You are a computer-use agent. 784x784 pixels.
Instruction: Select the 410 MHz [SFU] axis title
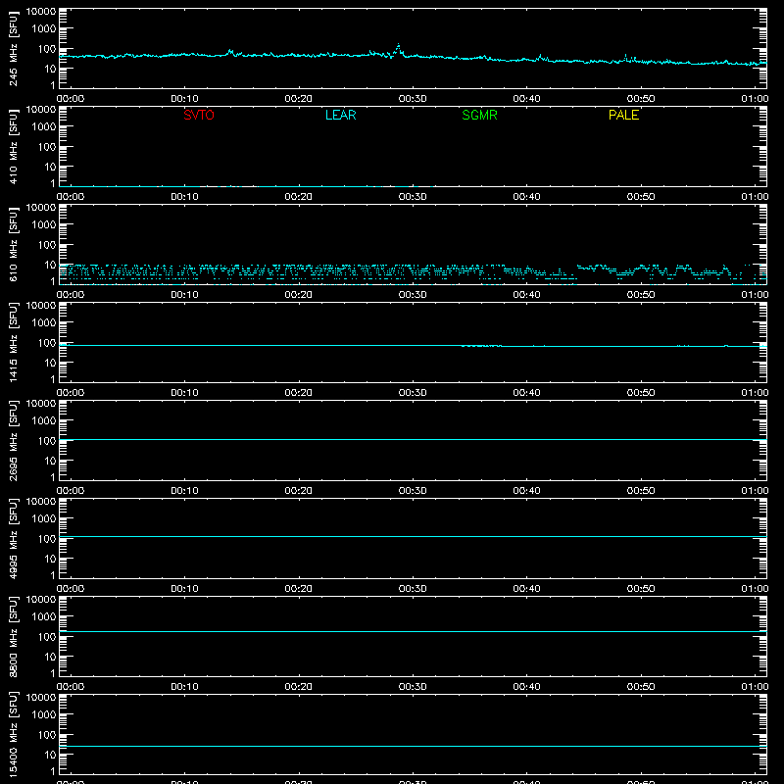(13, 146)
